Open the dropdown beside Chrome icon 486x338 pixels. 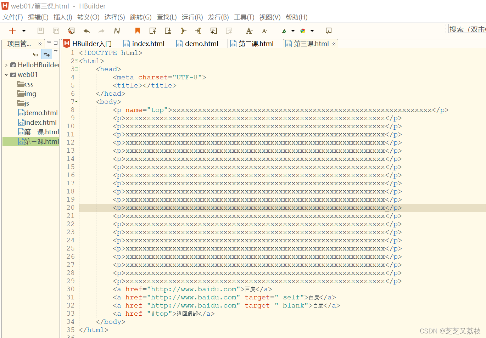[x=312, y=31]
